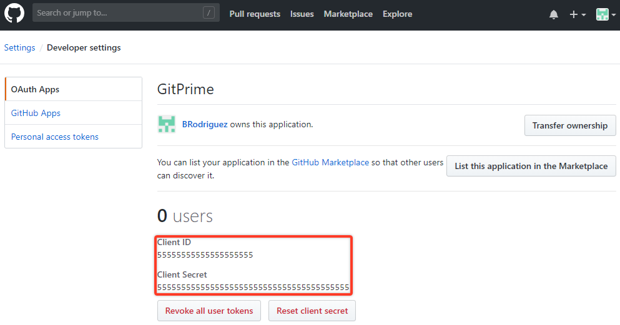
Task: Follow the Settings breadcrumb link
Action: point(19,48)
